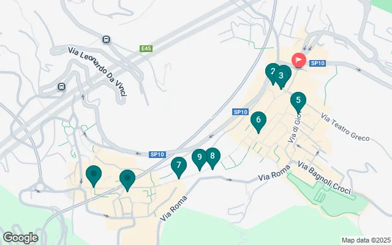The width and height of the screenshot is (392, 245).
Task: Click the SP10 road badge beside the red flag
Action: [x=317, y=63]
